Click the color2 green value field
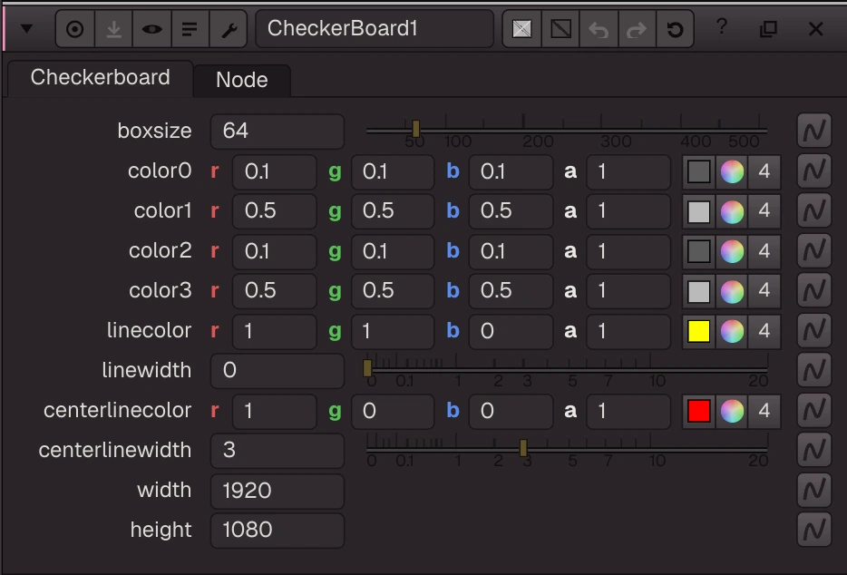The image size is (847, 575). [393, 251]
